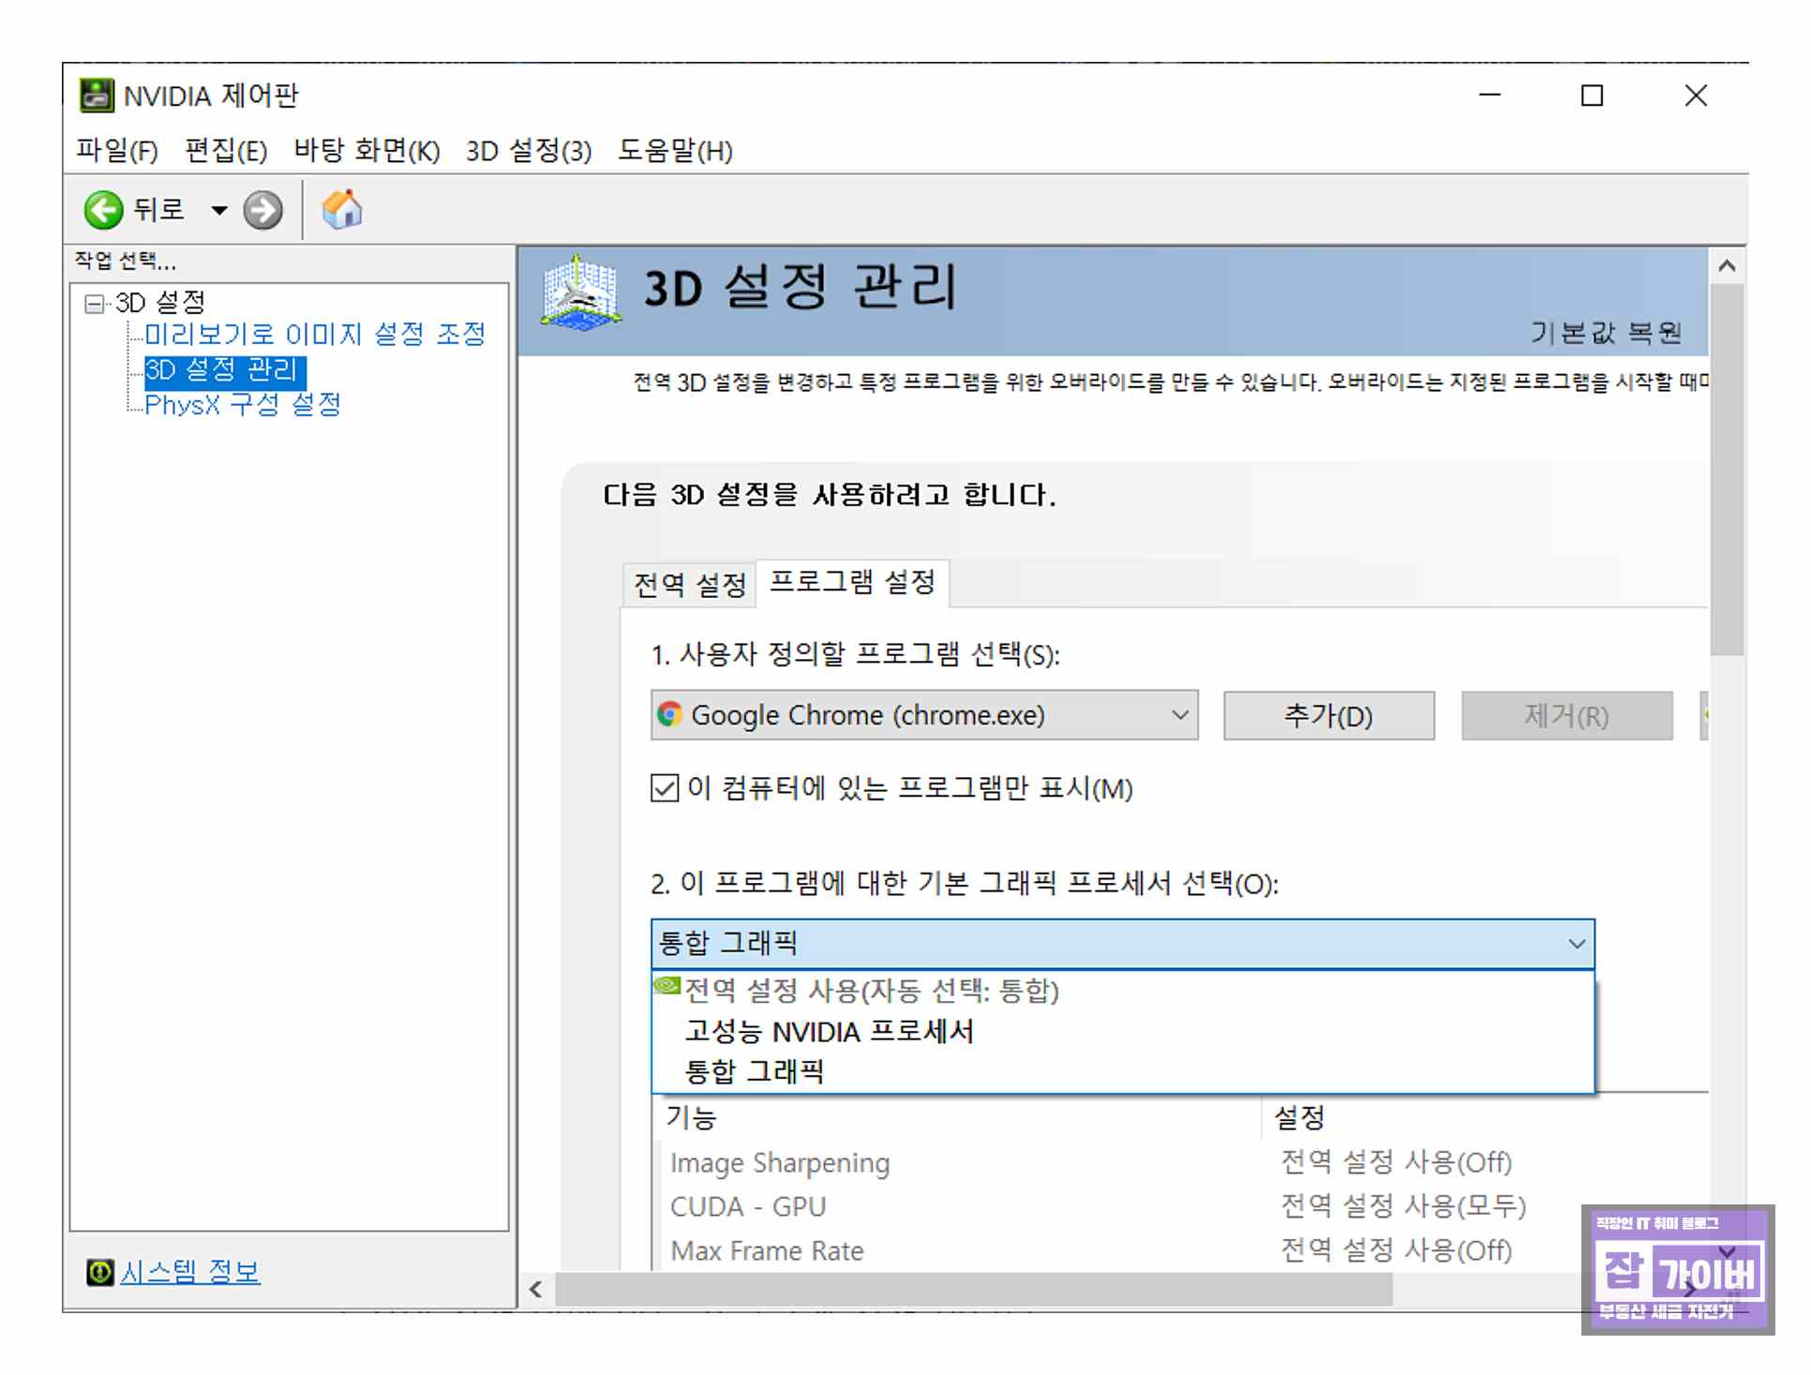Viewport: 1811px width, 1375px height.
Task: Click the Chrome icon in program dropdown
Action: [669, 715]
